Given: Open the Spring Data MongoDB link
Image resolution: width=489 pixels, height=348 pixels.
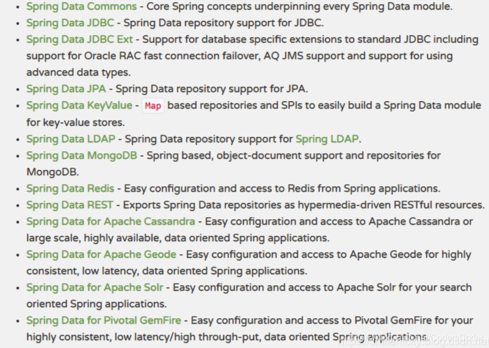Looking at the screenshot, I should point(82,156).
